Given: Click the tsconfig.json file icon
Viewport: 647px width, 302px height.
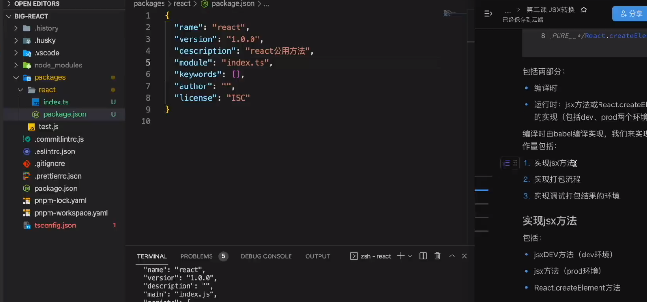Looking at the screenshot, I should point(27,226).
